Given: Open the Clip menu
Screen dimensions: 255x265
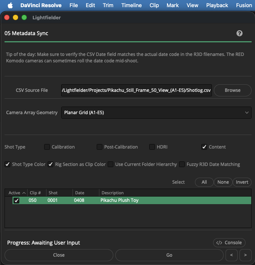Looking at the screenshot, I should coord(154,5).
